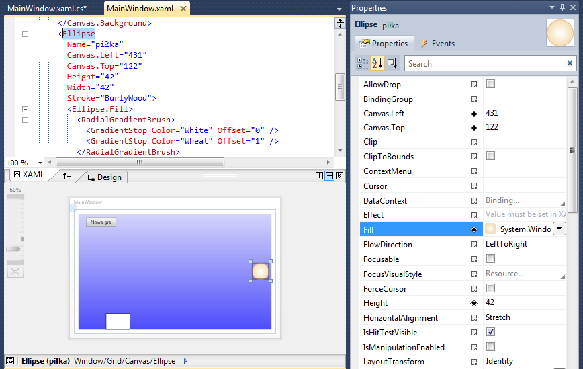The width and height of the screenshot is (583, 369).
Task: Enable the Focusable checkbox
Action: (x=491, y=259)
